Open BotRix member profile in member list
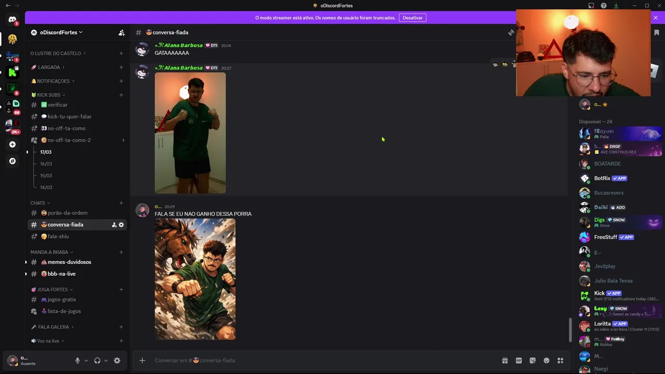This screenshot has width=665, height=374. pyautogui.click(x=620, y=179)
